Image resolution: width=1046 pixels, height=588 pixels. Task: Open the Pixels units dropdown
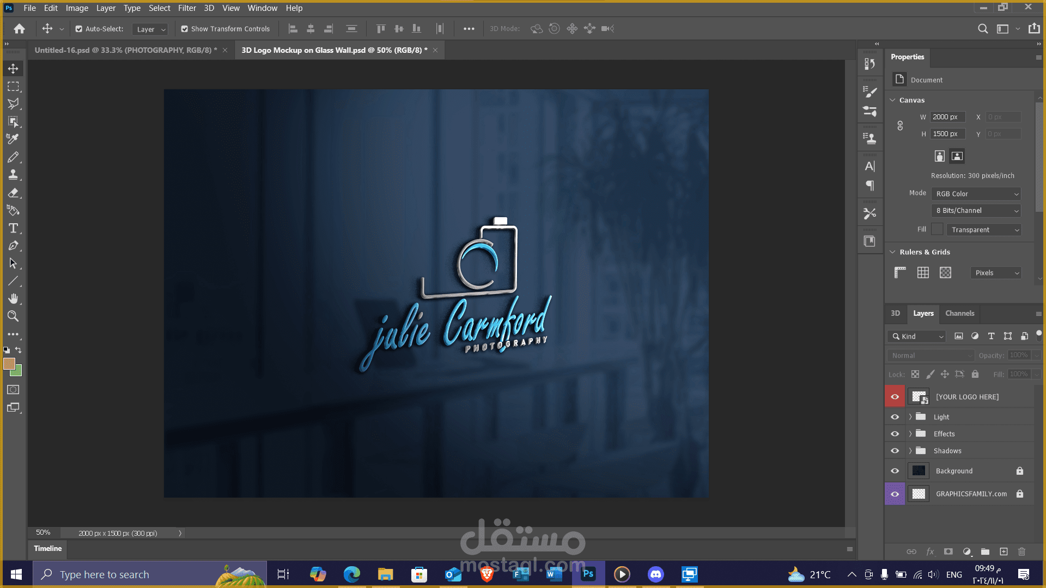tap(996, 273)
